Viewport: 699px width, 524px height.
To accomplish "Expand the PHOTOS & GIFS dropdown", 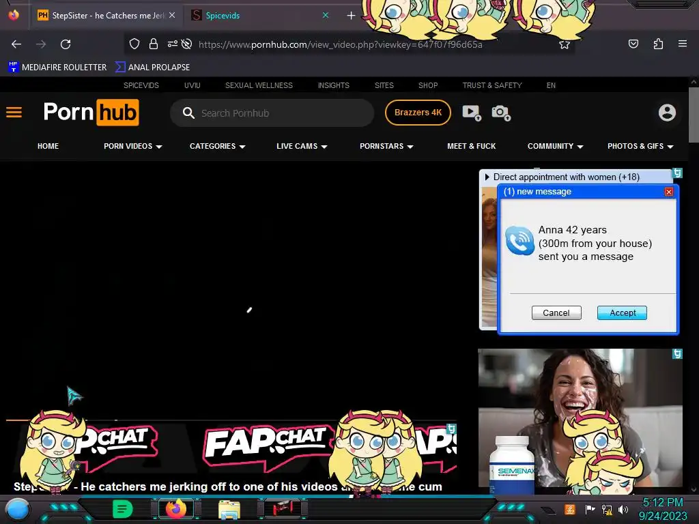I will pyautogui.click(x=640, y=146).
